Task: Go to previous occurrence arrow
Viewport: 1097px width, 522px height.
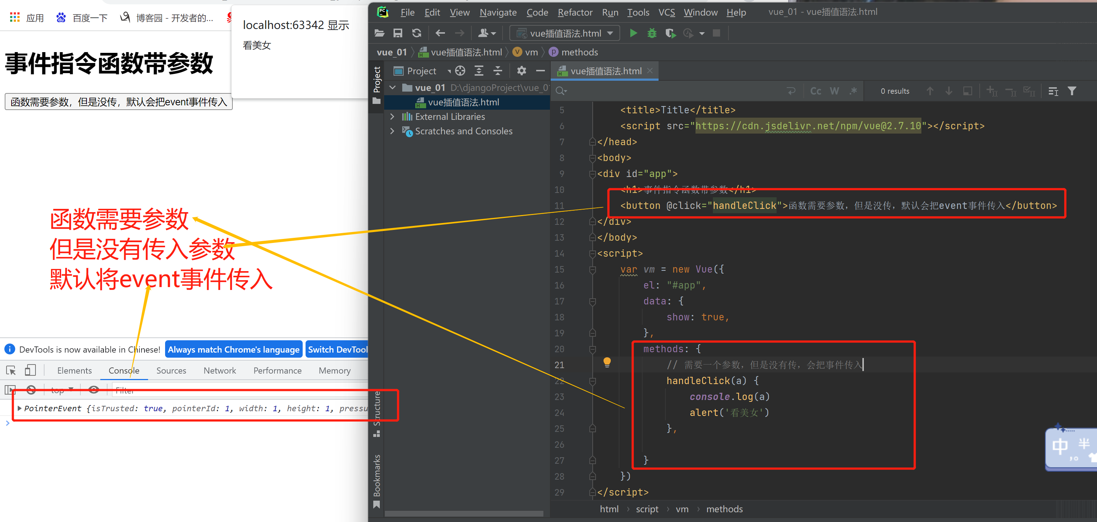Action: [930, 91]
